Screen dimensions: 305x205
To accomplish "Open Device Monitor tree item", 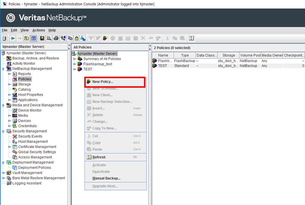I will tap(30, 110).
